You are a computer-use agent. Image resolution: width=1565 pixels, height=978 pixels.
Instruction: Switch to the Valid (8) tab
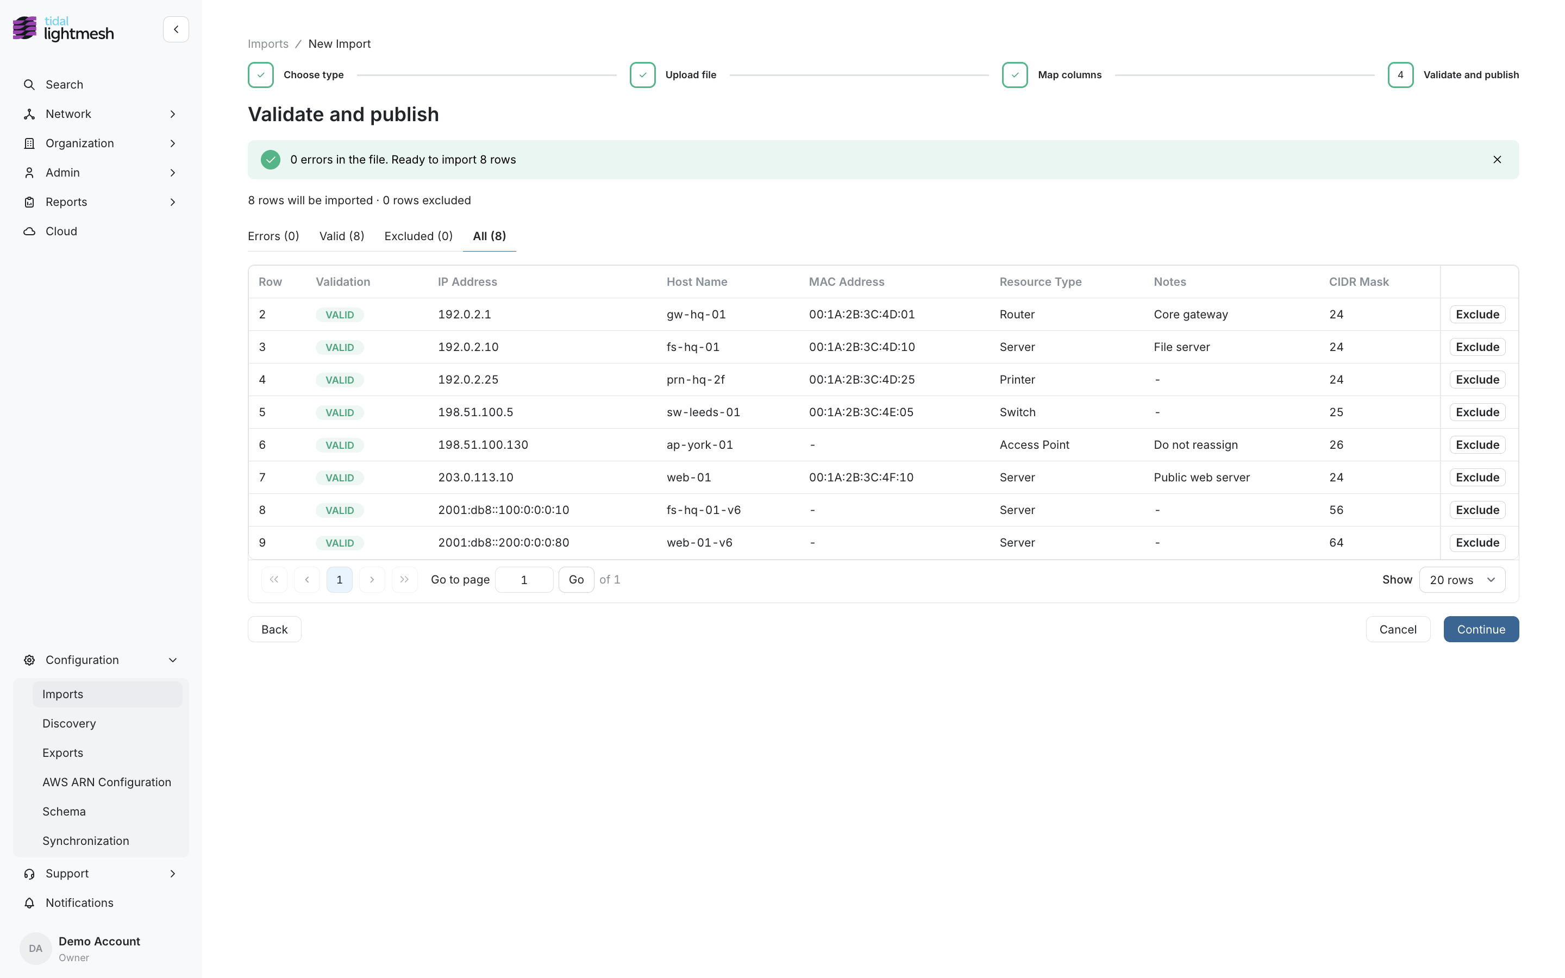point(341,236)
